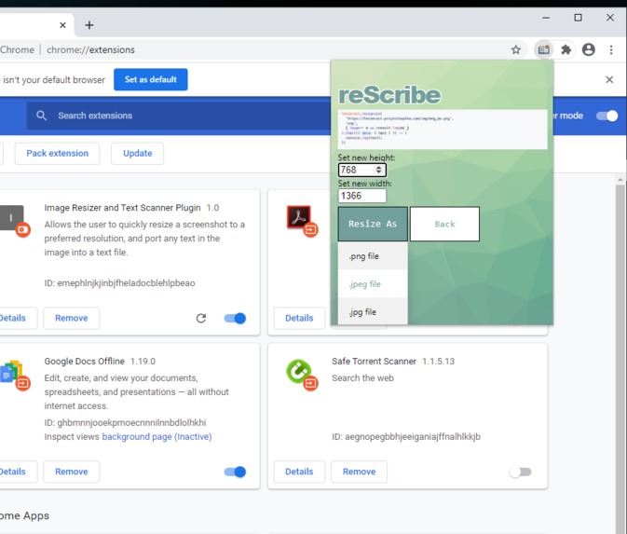627x534 pixels.
Task: Click the Set new height input
Action: (361, 170)
